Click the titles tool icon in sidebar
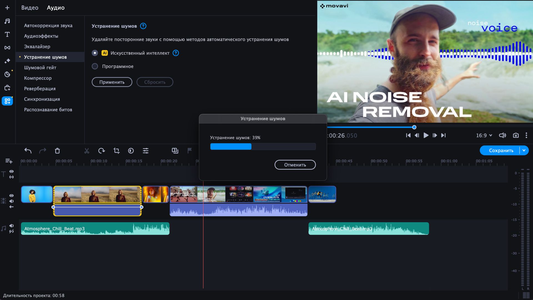The image size is (533, 300). pos(7,34)
